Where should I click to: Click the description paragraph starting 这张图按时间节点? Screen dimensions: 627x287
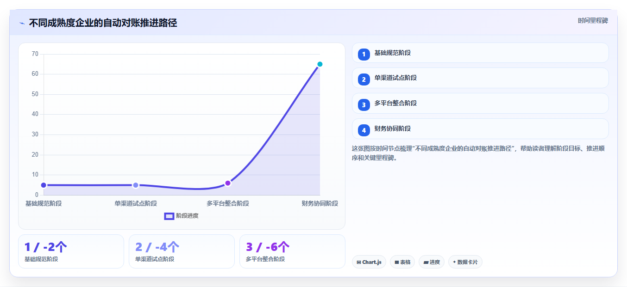478,153
